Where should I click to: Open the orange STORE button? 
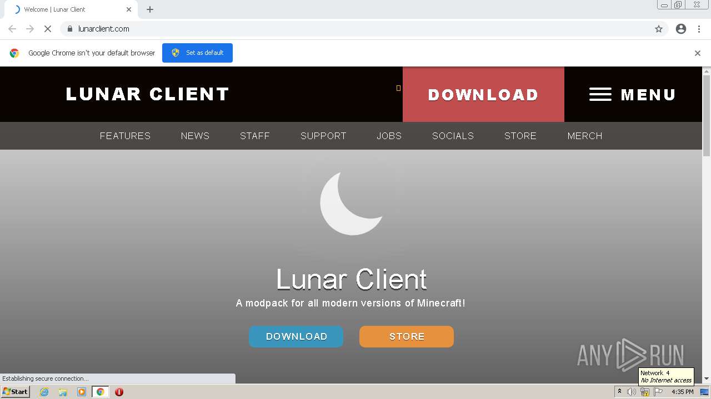point(407,336)
